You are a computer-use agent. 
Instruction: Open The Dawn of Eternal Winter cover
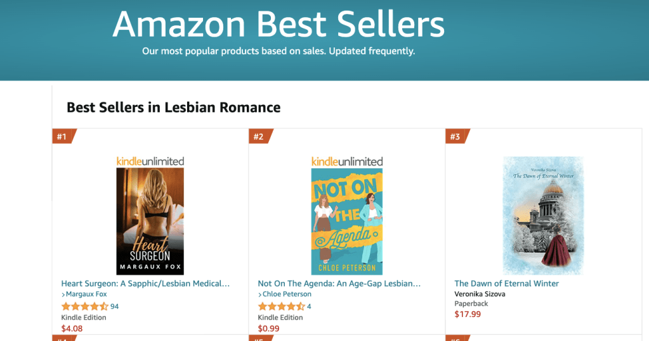tap(543, 215)
